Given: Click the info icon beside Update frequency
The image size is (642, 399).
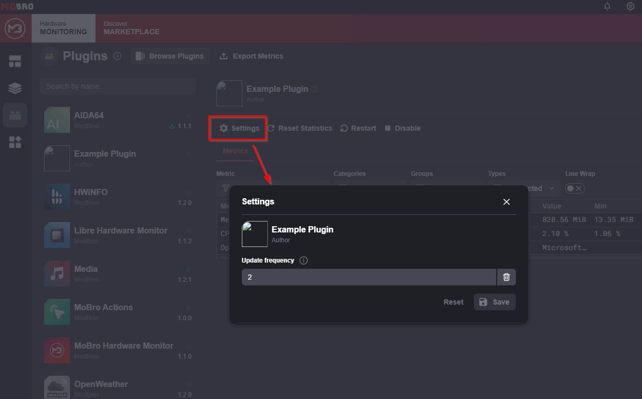Looking at the screenshot, I should click(x=304, y=260).
